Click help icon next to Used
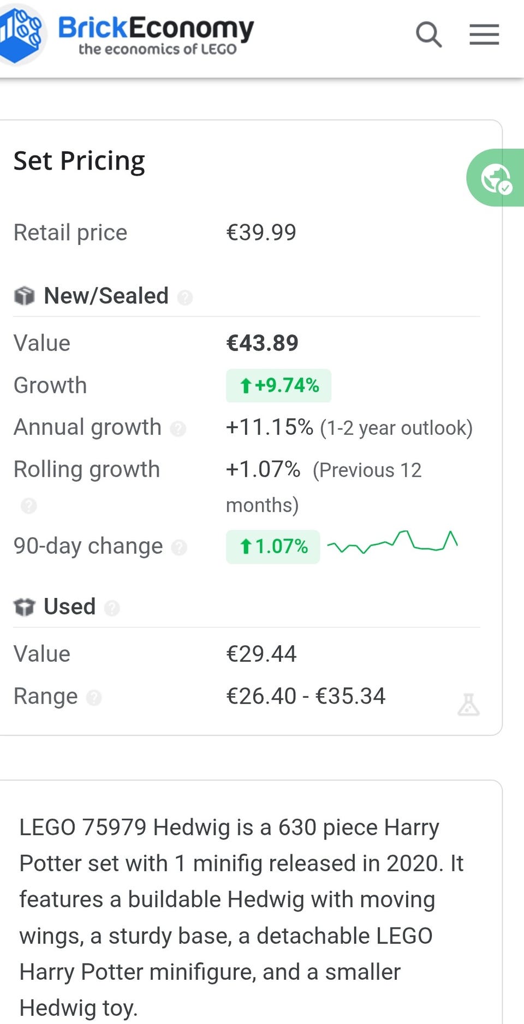 [x=112, y=608]
